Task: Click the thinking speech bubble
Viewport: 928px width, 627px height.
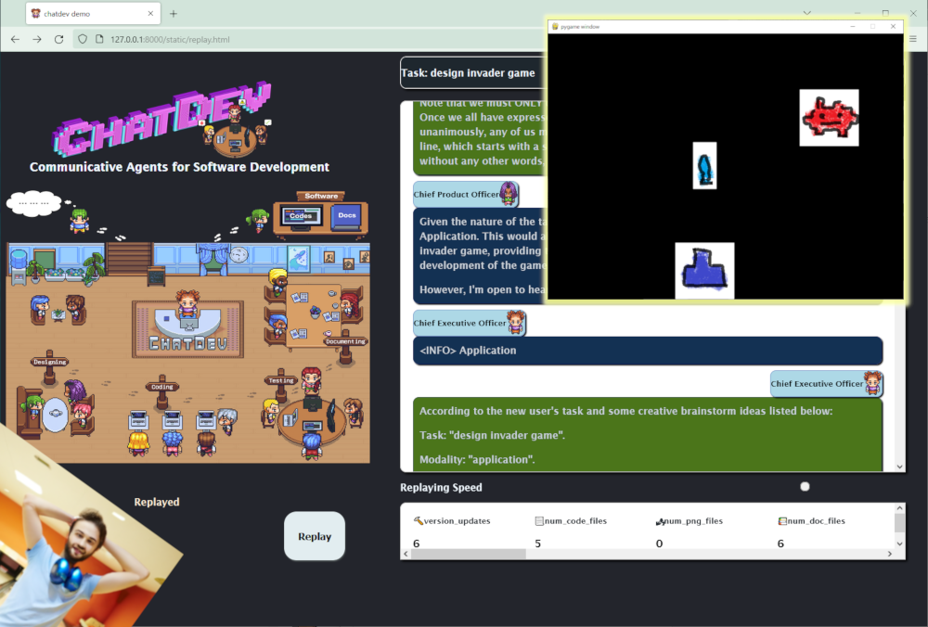Action: pyautogui.click(x=33, y=203)
